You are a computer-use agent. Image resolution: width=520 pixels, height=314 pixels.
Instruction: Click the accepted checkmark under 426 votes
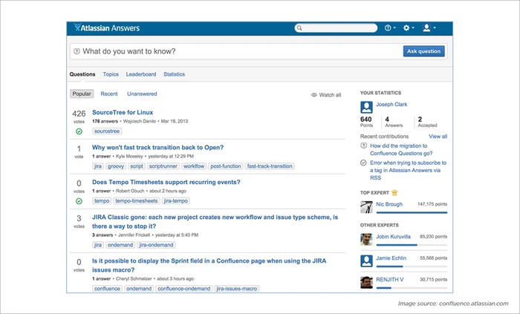79,131
